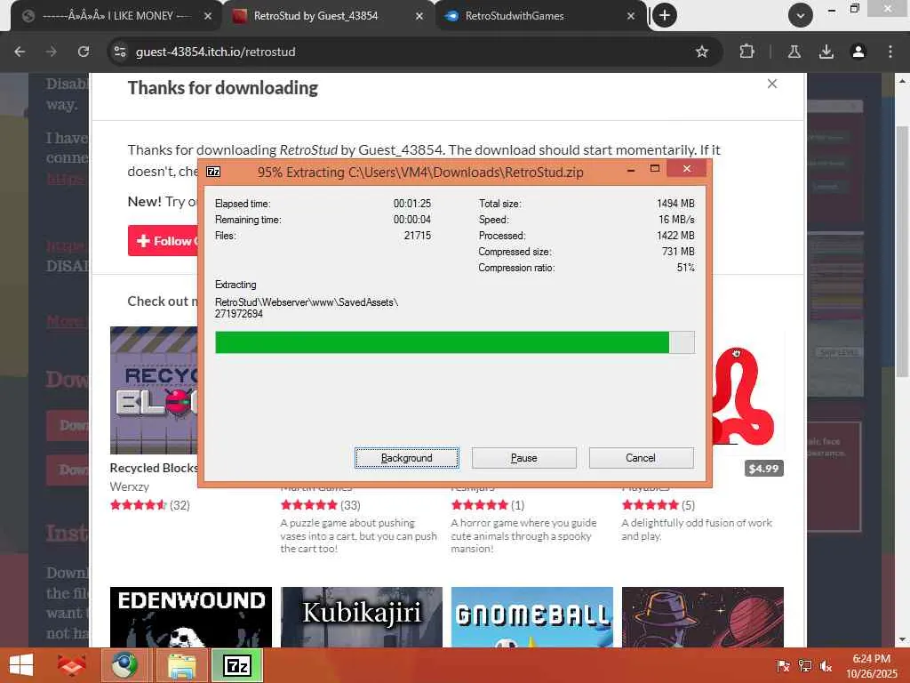Close the Thanks for downloading popup
910x683 pixels.
coord(772,84)
